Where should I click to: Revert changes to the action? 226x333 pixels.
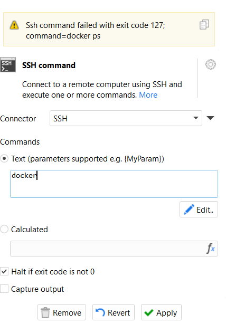pyautogui.click(x=113, y=312)
